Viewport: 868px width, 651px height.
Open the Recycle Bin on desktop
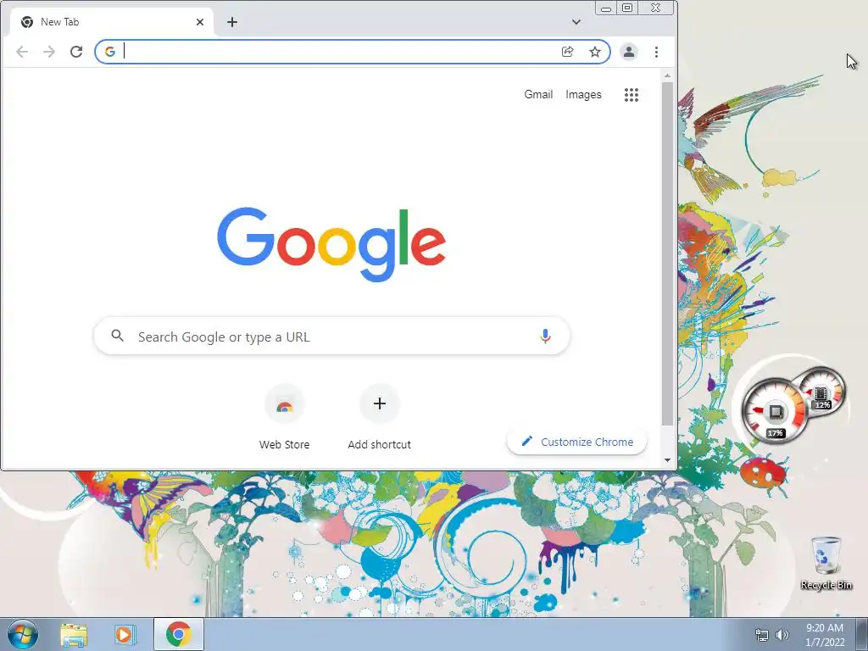[x=826, y=563]
